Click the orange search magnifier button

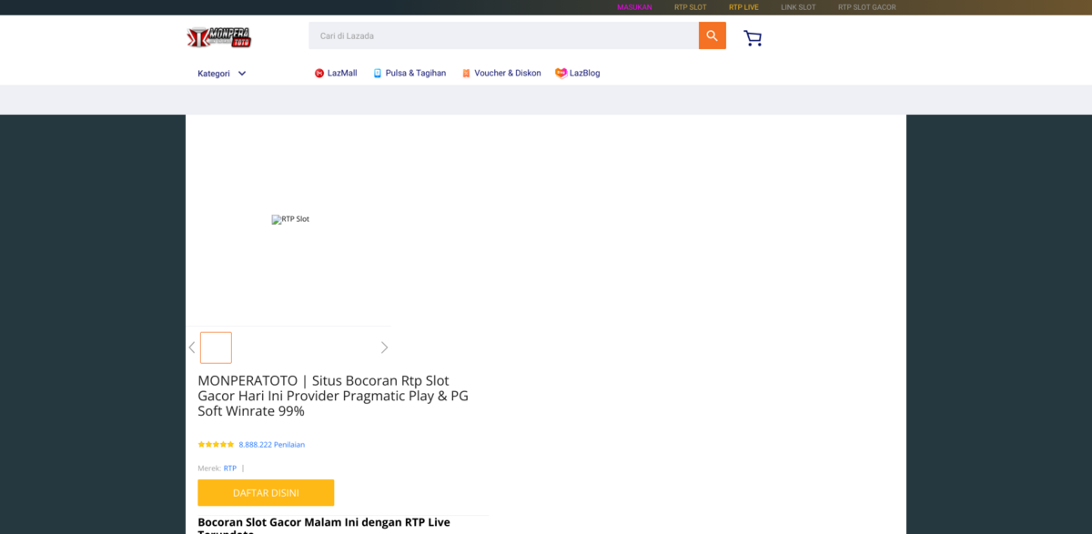[712, 35]
